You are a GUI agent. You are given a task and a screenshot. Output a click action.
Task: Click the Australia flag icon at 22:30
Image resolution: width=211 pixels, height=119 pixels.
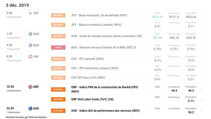30,108
